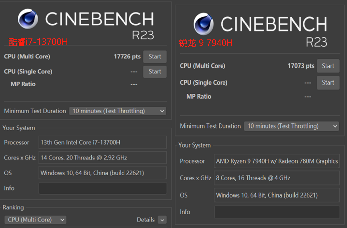The height and width of the screenshot is (228, 347).
Task: Click CPU (Single Core) label in Ryzen 7940H window
Action: click(204, 83)
